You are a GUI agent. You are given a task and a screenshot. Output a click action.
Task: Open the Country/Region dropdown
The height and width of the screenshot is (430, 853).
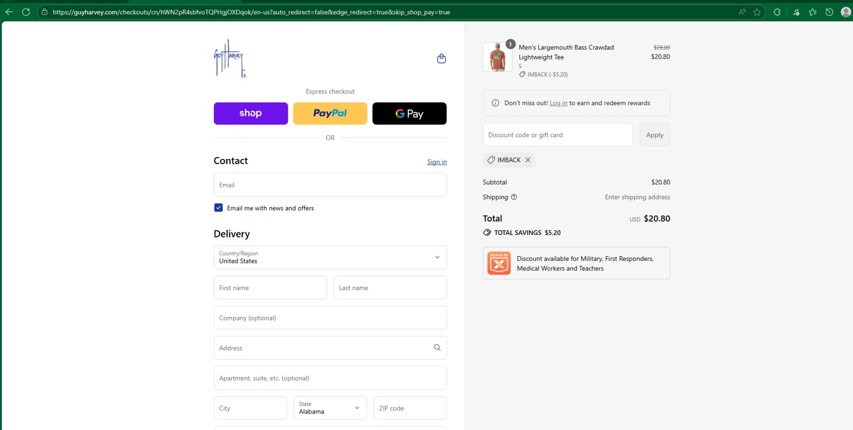click(x=330, y=257)
